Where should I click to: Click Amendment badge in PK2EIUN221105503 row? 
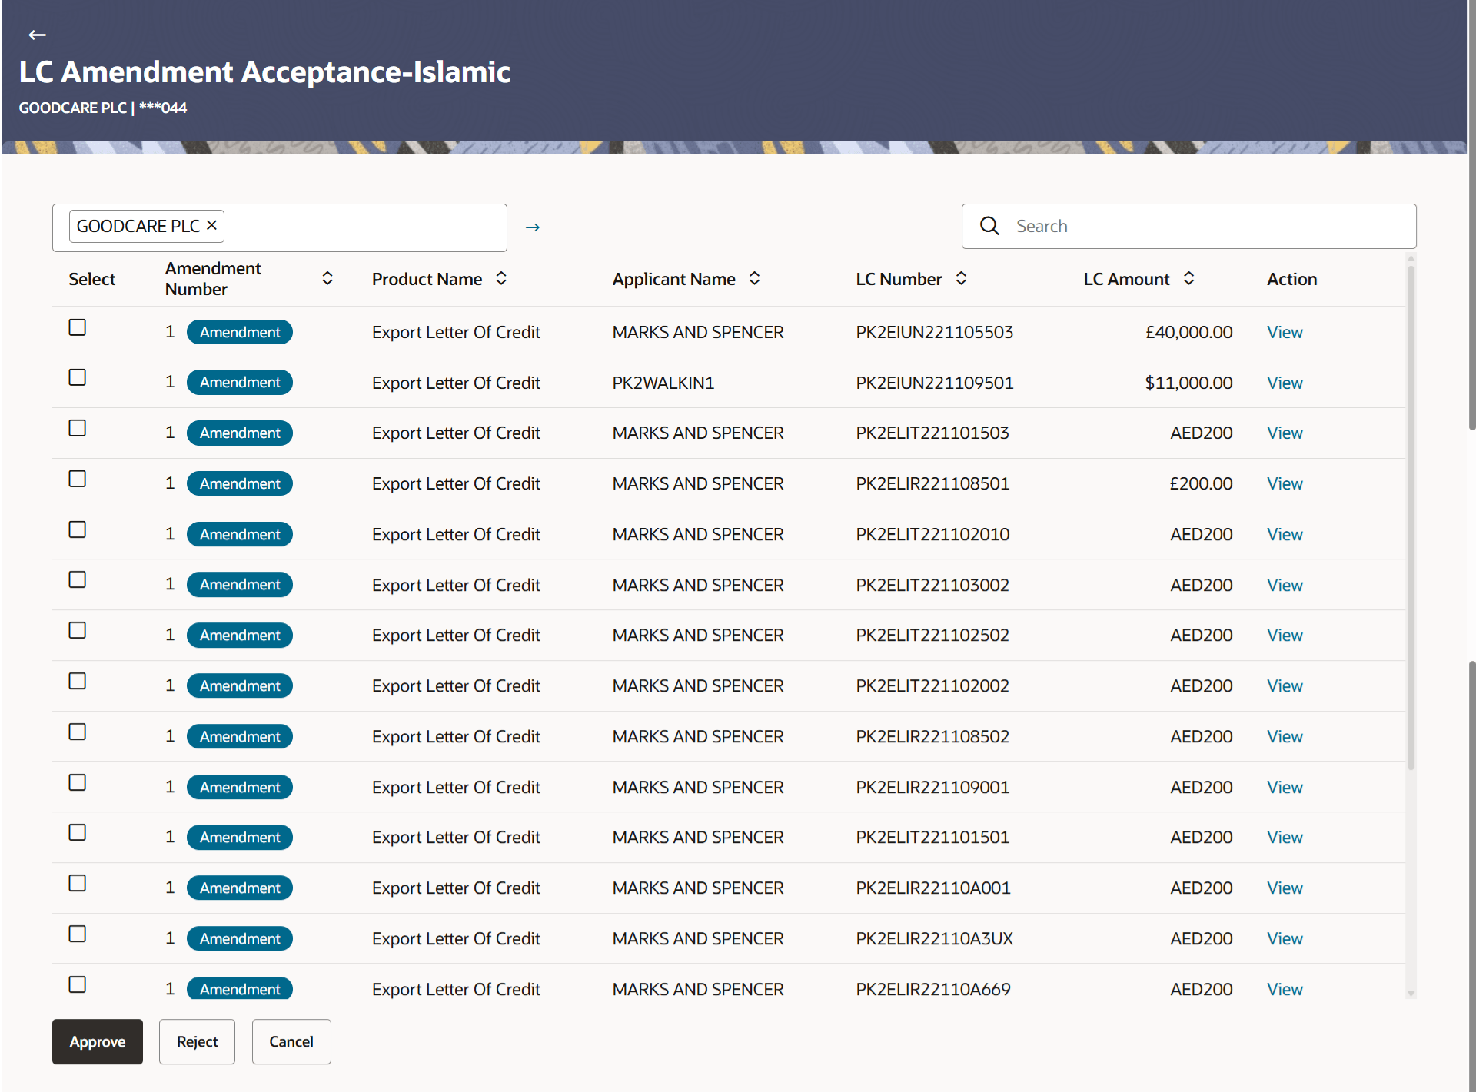pos(240,332)
